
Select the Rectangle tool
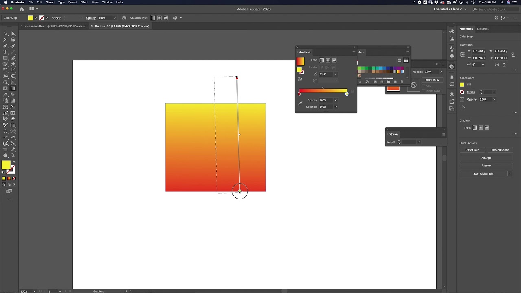[x=5, y=58]
